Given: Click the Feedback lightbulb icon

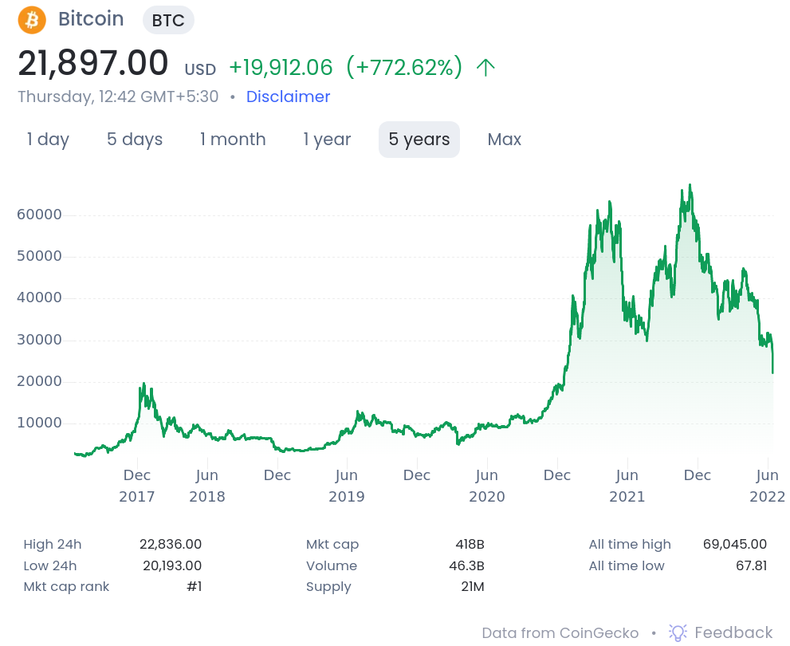Looking at the screenshot, I should (678, 632).
